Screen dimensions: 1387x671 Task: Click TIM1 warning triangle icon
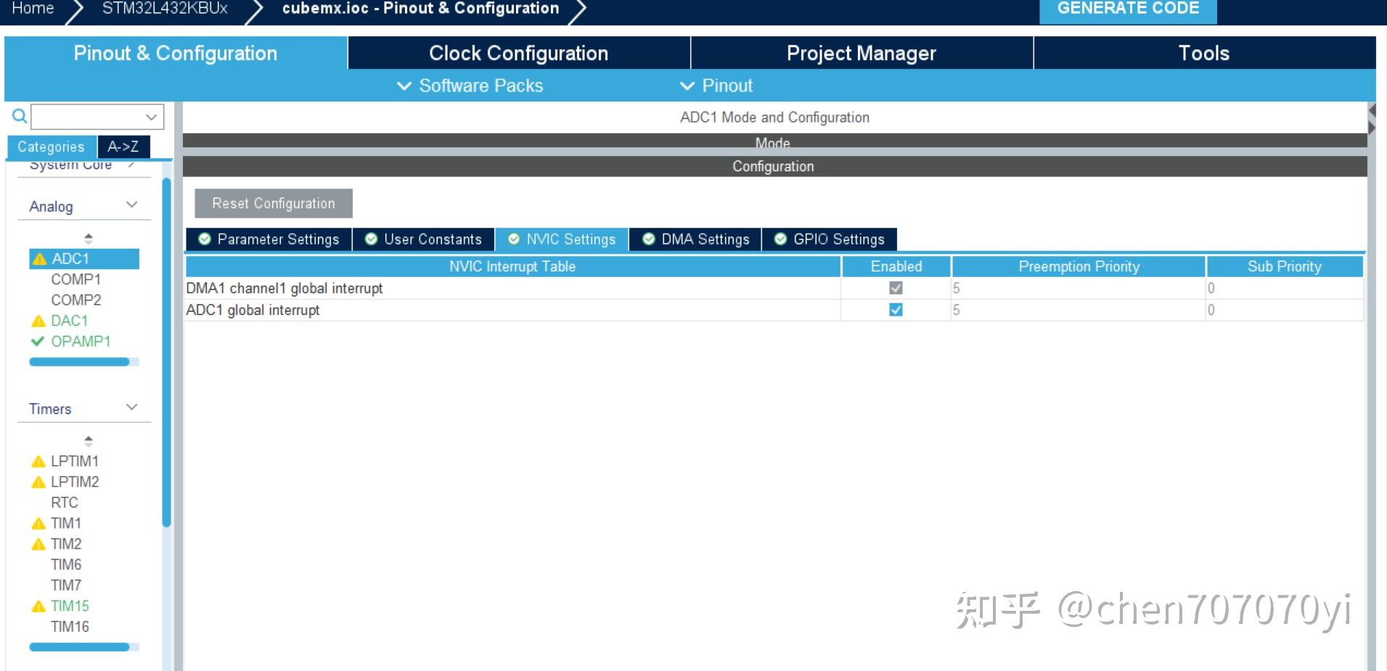[x=38, y=524]
